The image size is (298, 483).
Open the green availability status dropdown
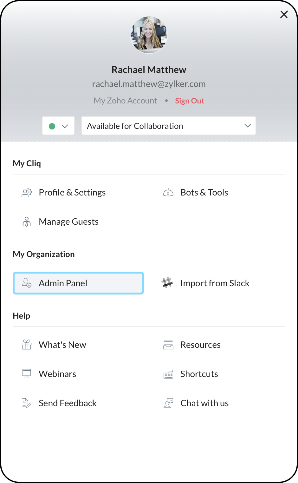(x=58, y=126)
